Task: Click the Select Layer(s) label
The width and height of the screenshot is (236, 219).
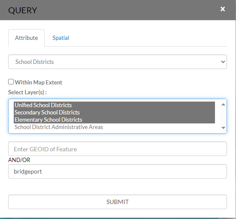Action: point(27,92)
